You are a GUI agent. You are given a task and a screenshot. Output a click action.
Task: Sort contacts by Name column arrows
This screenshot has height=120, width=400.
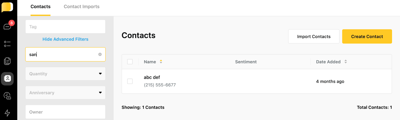(161, 61)
